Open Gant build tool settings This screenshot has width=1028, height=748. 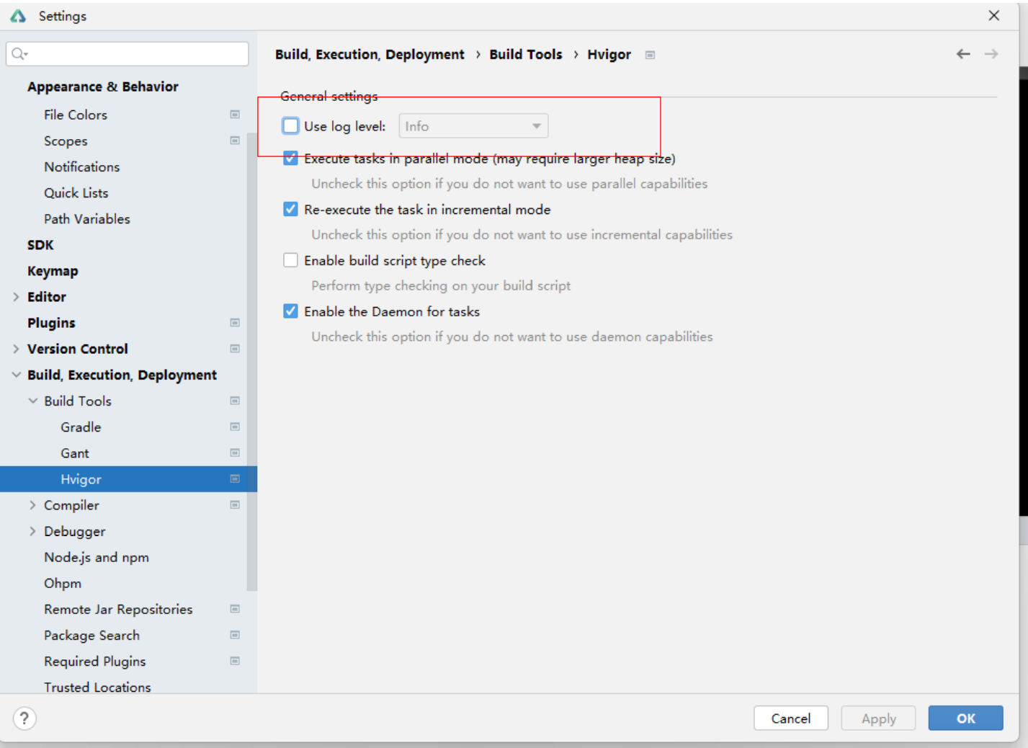(x=75, y=453)
